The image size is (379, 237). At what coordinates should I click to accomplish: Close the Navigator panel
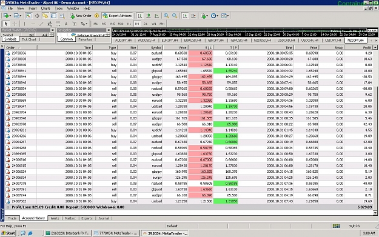point(109,30)
